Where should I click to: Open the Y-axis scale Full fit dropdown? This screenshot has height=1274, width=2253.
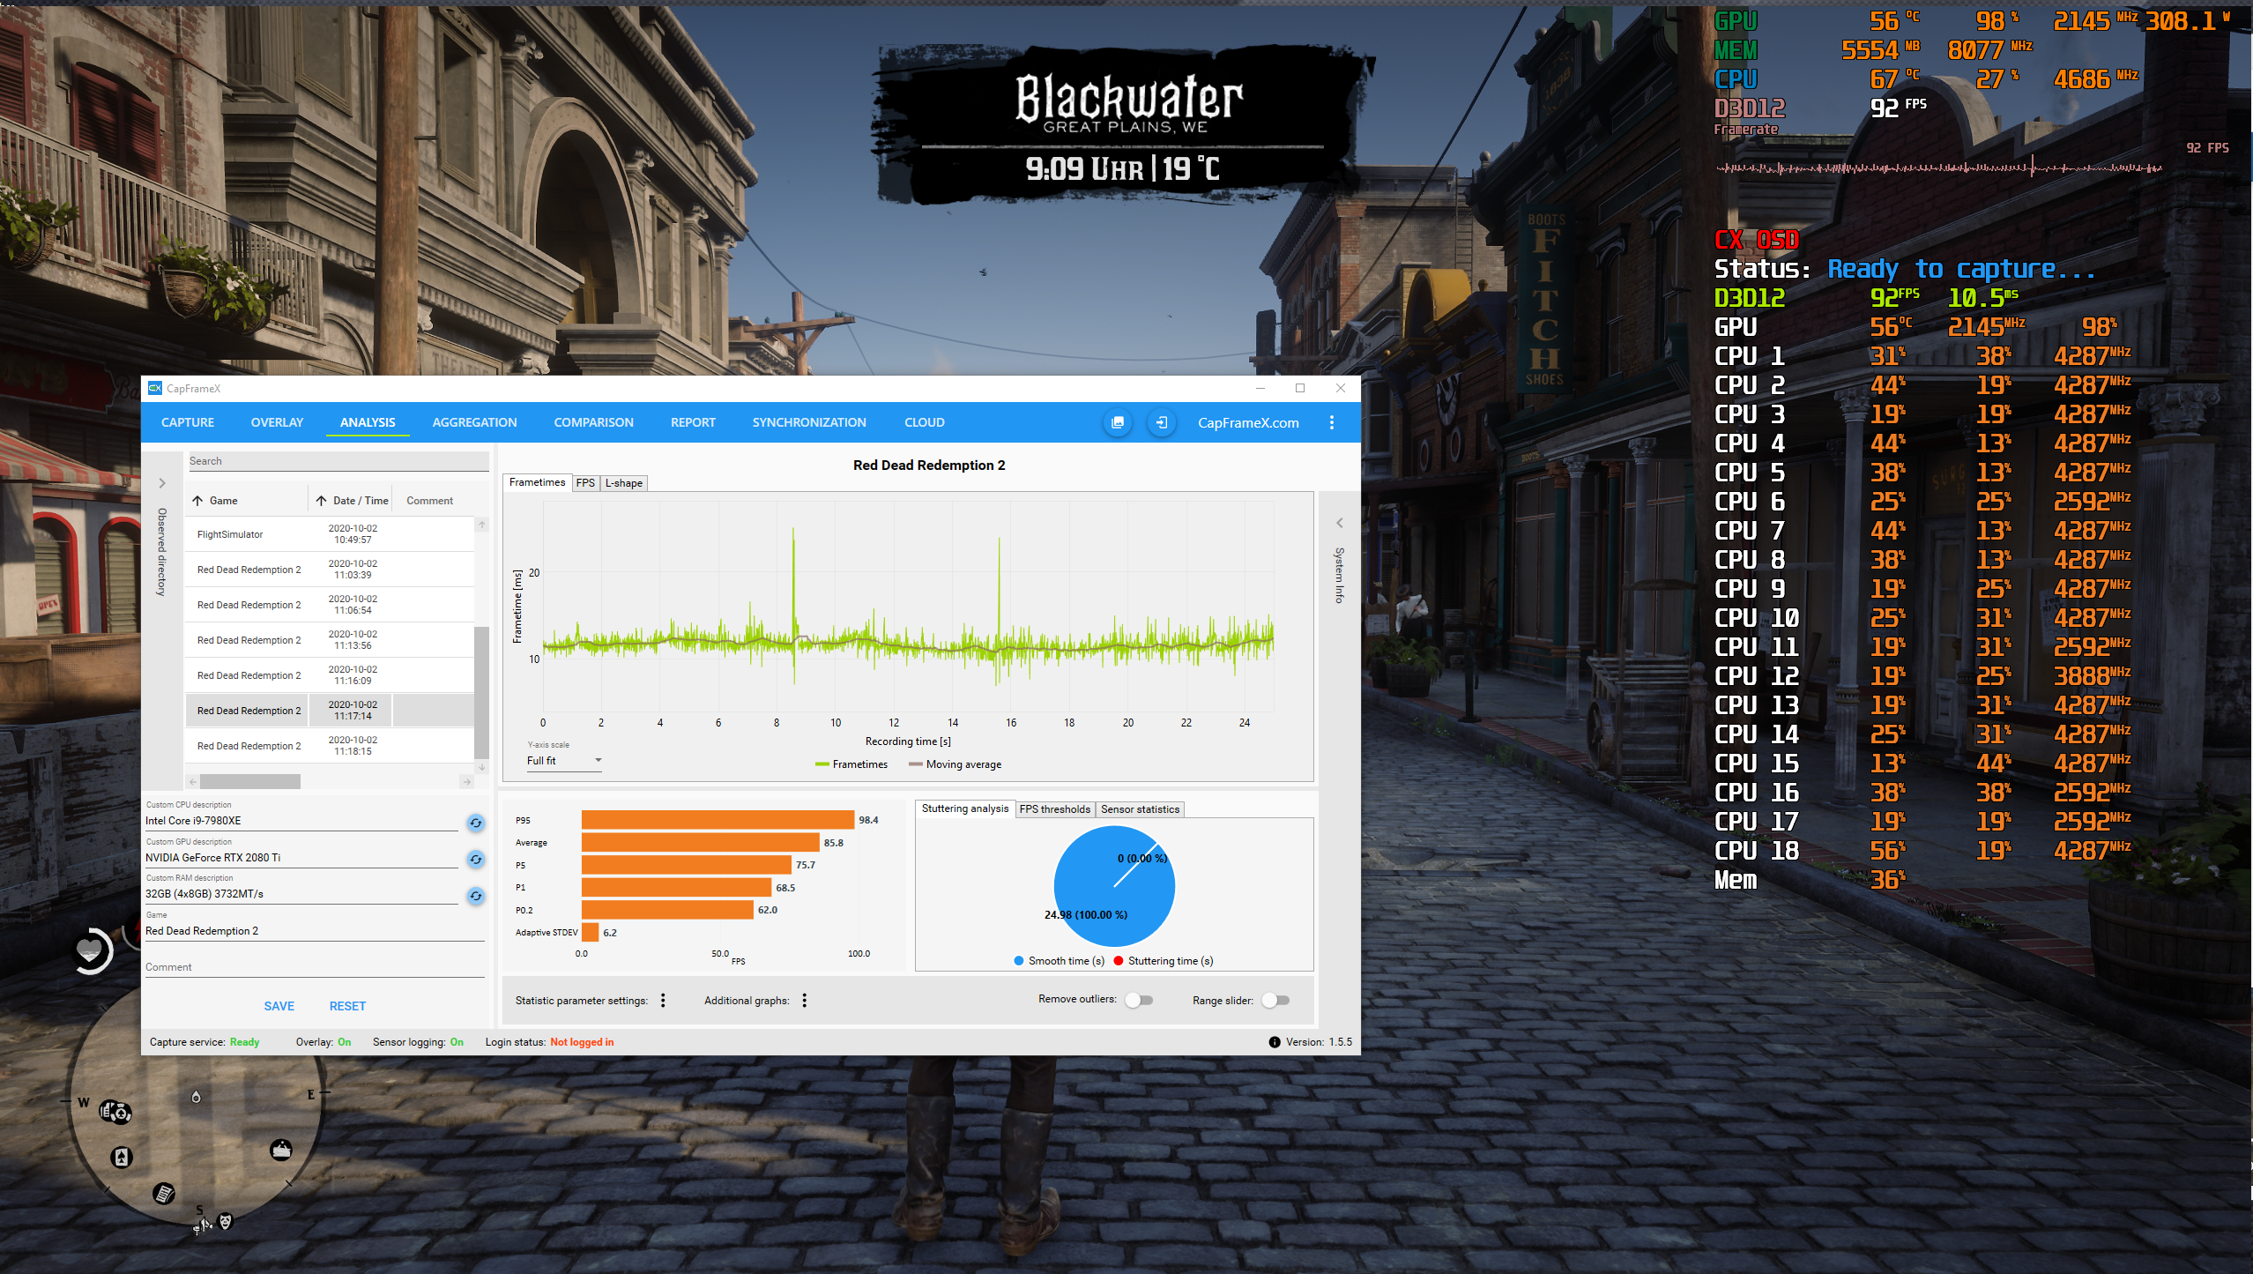564,761
